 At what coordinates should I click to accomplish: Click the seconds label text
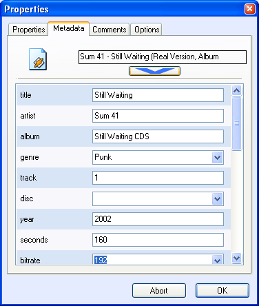[x=34, y=240]
